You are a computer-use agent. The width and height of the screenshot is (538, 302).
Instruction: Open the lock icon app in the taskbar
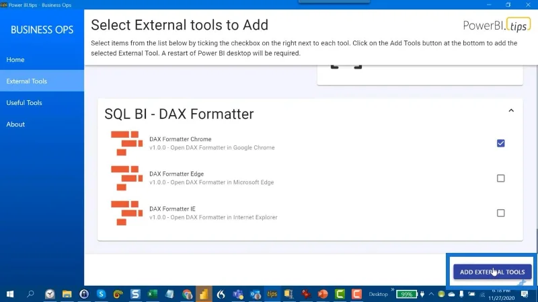[x=84, y=294]
